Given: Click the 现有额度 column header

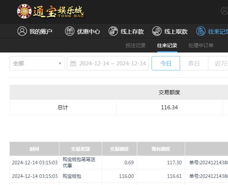Looking at the screenshot, I should [161, 149].
